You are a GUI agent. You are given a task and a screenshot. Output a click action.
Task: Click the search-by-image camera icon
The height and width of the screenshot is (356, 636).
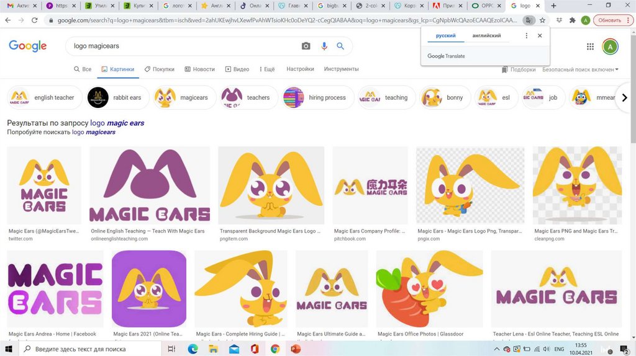306,46
